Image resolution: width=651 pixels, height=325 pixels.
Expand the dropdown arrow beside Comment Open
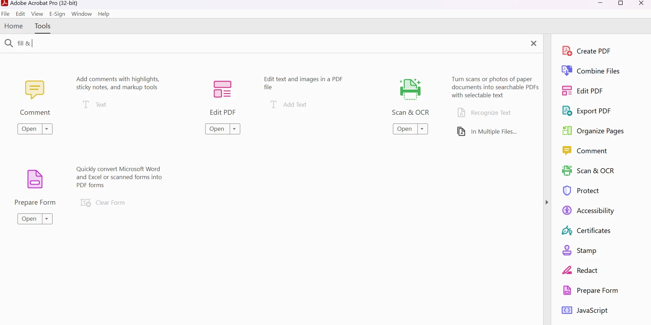[x=47, y=129]
